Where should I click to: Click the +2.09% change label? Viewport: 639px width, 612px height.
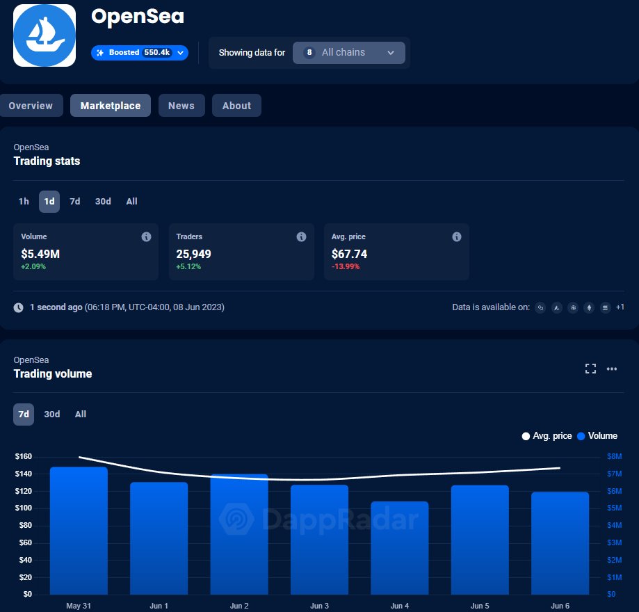coord(33,266)
